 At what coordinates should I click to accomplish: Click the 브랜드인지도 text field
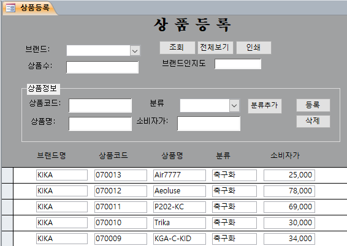pyautogui.click(x=238, y=64)
